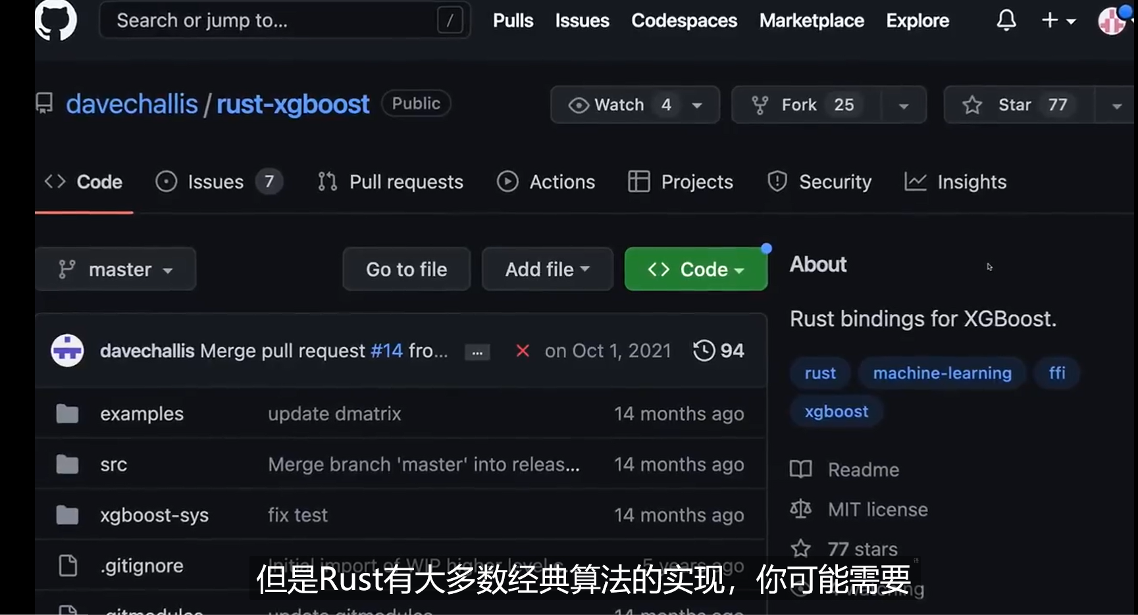The width and height of the screenshot is (1138, 615).
Task: Switch to the Pull requests tab
Action: 390,182
